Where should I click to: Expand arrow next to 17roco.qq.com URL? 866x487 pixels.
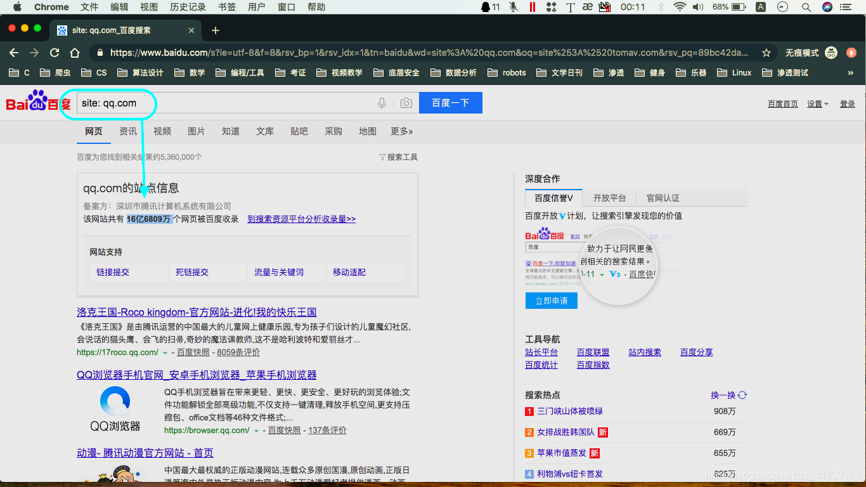point(165,353)
